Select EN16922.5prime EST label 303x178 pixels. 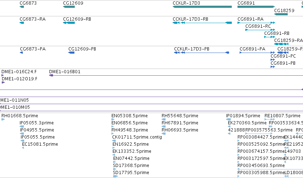[x=131, y=144]
